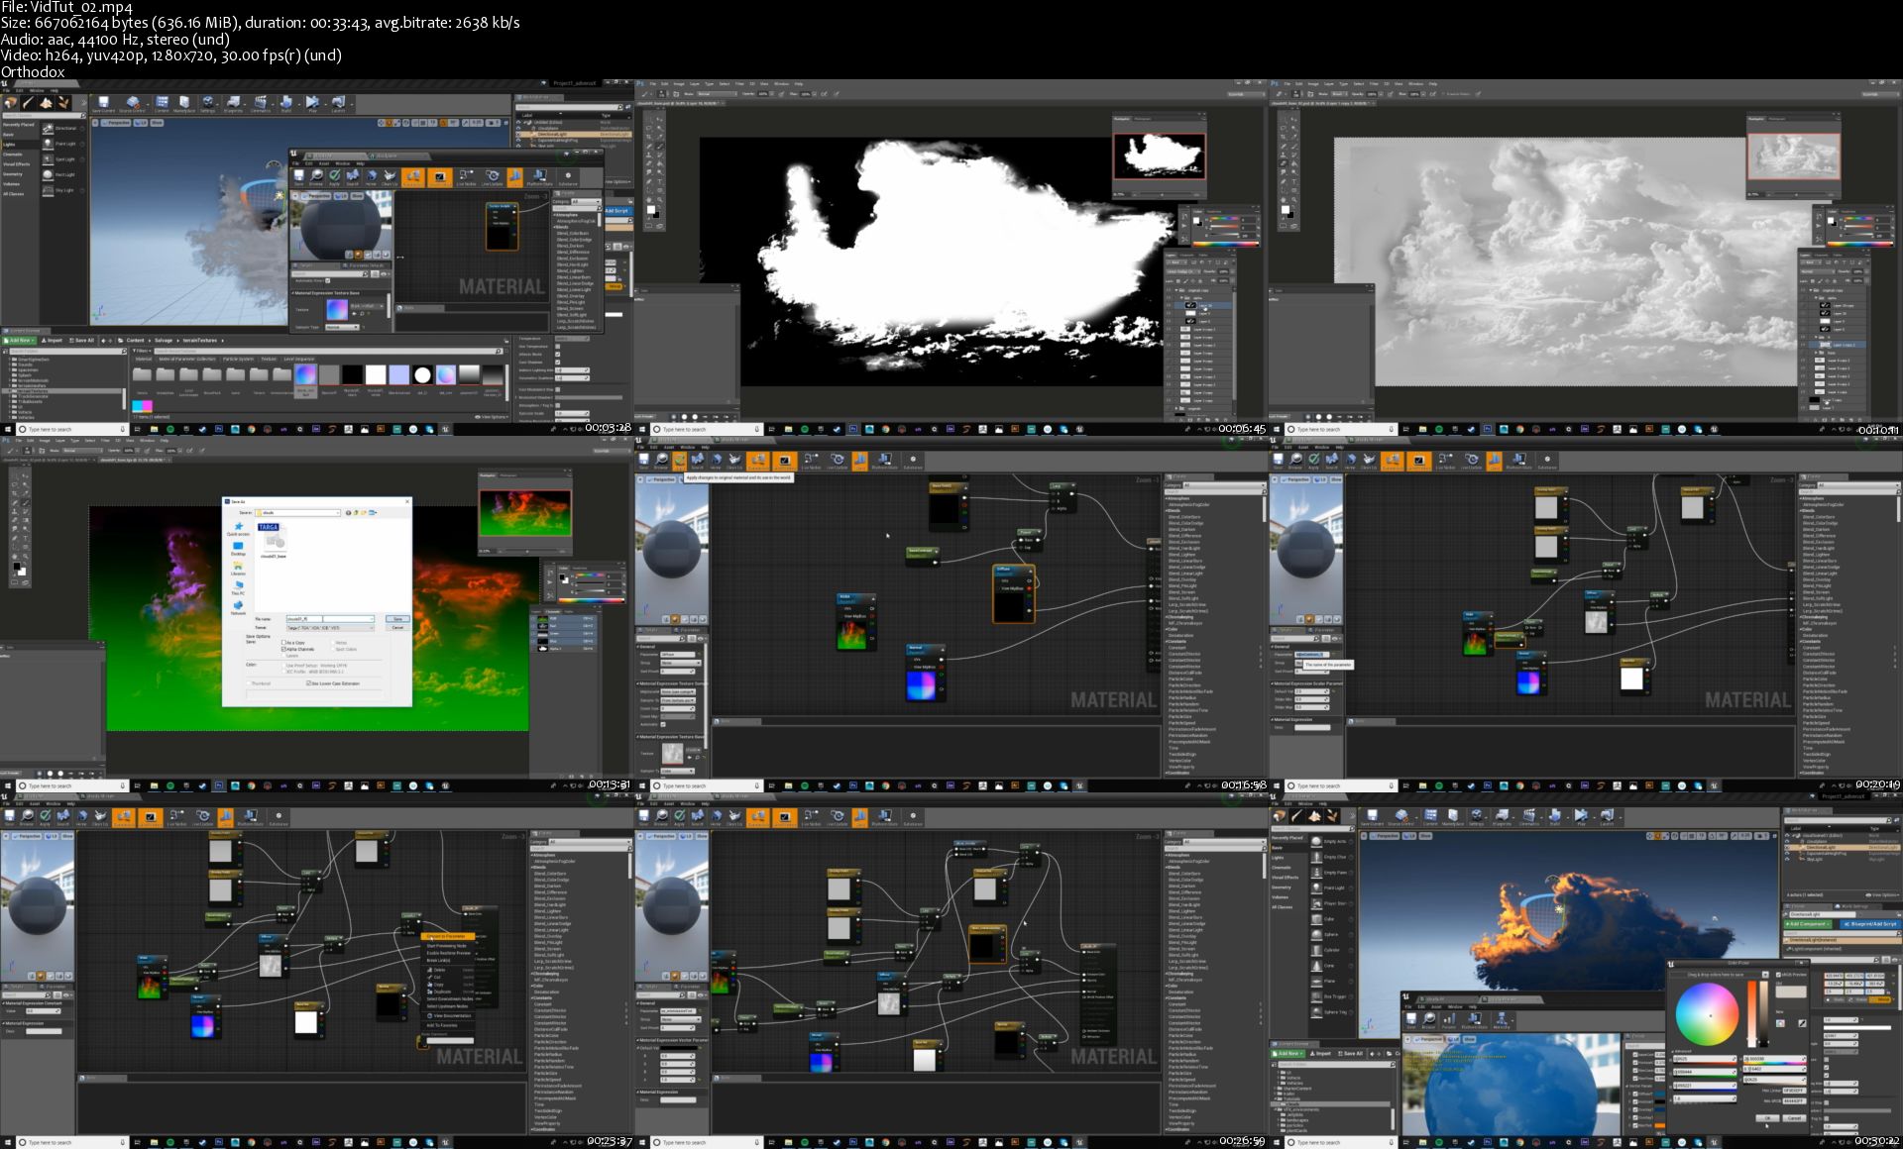
Task: In 00:03:28 frame, select Paint mode brush icon
Action: (29, 102)
